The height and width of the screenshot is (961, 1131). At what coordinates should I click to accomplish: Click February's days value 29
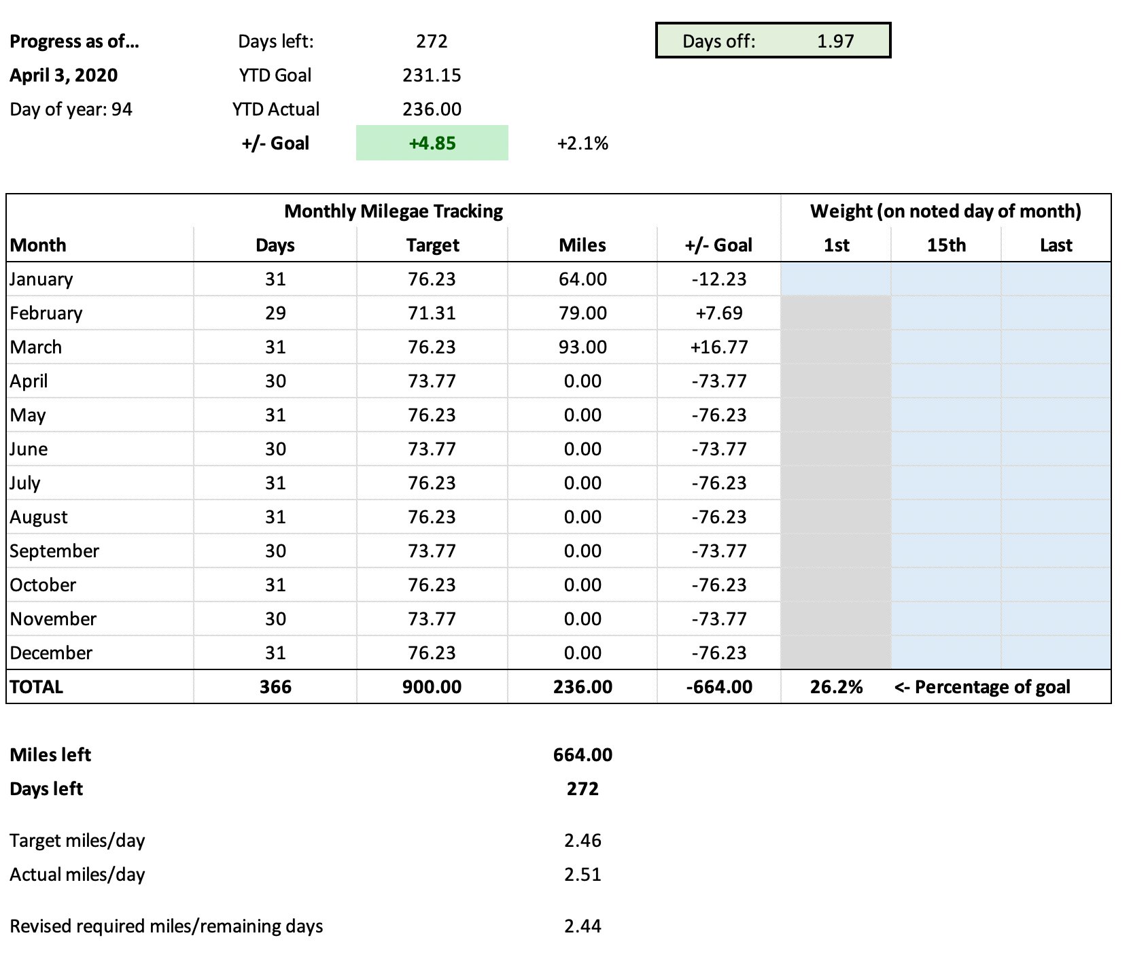click(275, 313)
